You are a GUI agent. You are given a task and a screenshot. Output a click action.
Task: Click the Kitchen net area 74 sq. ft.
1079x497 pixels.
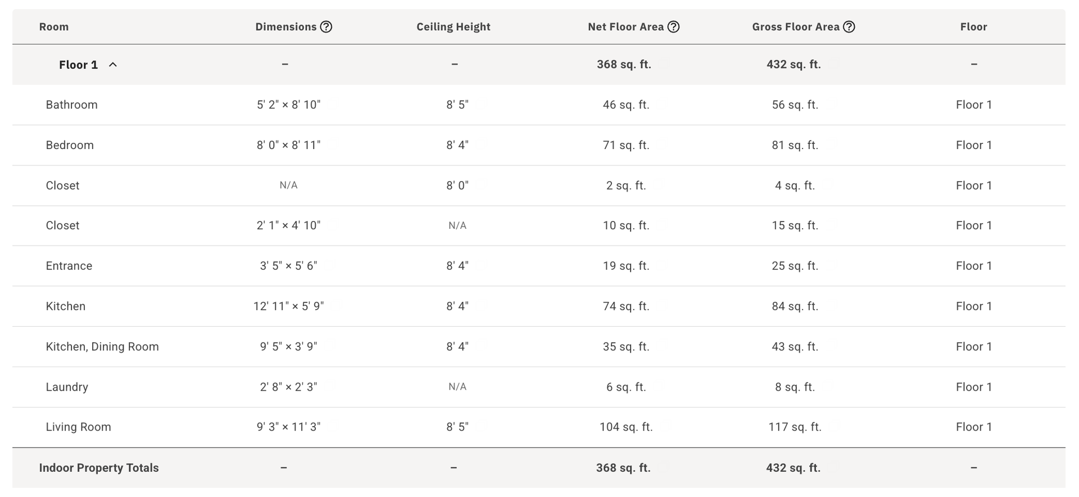626,306
